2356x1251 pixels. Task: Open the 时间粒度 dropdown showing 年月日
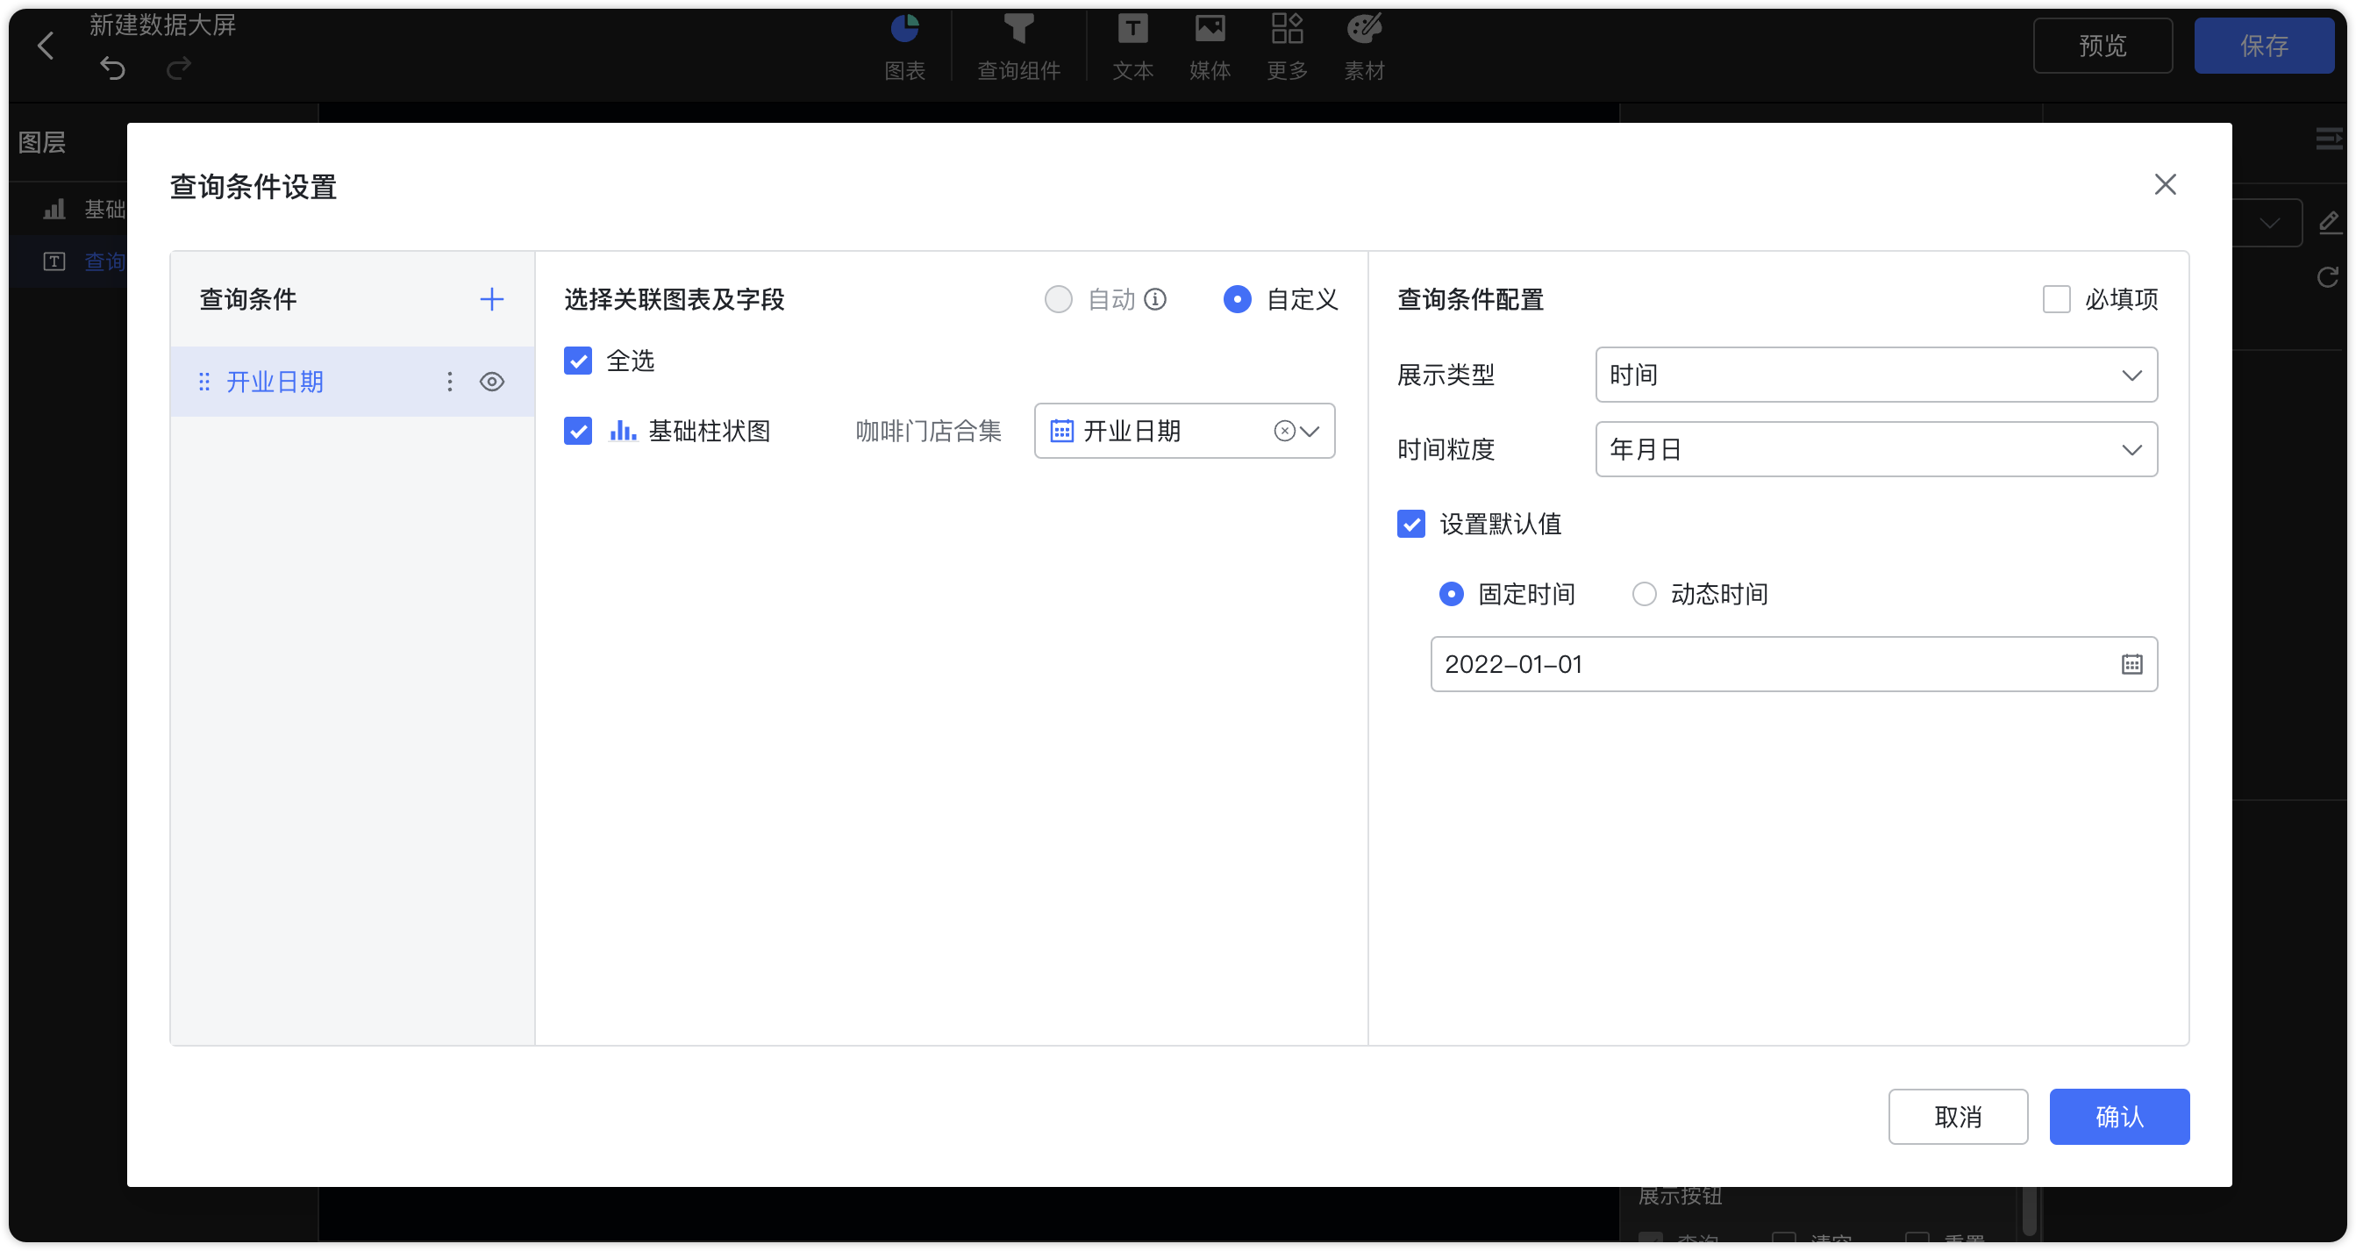1876,449
